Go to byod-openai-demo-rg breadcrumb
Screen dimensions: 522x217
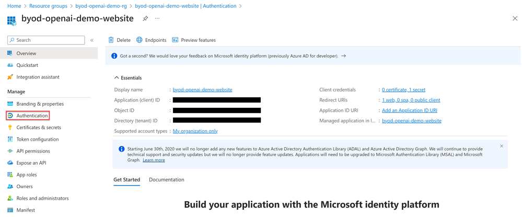101,6
